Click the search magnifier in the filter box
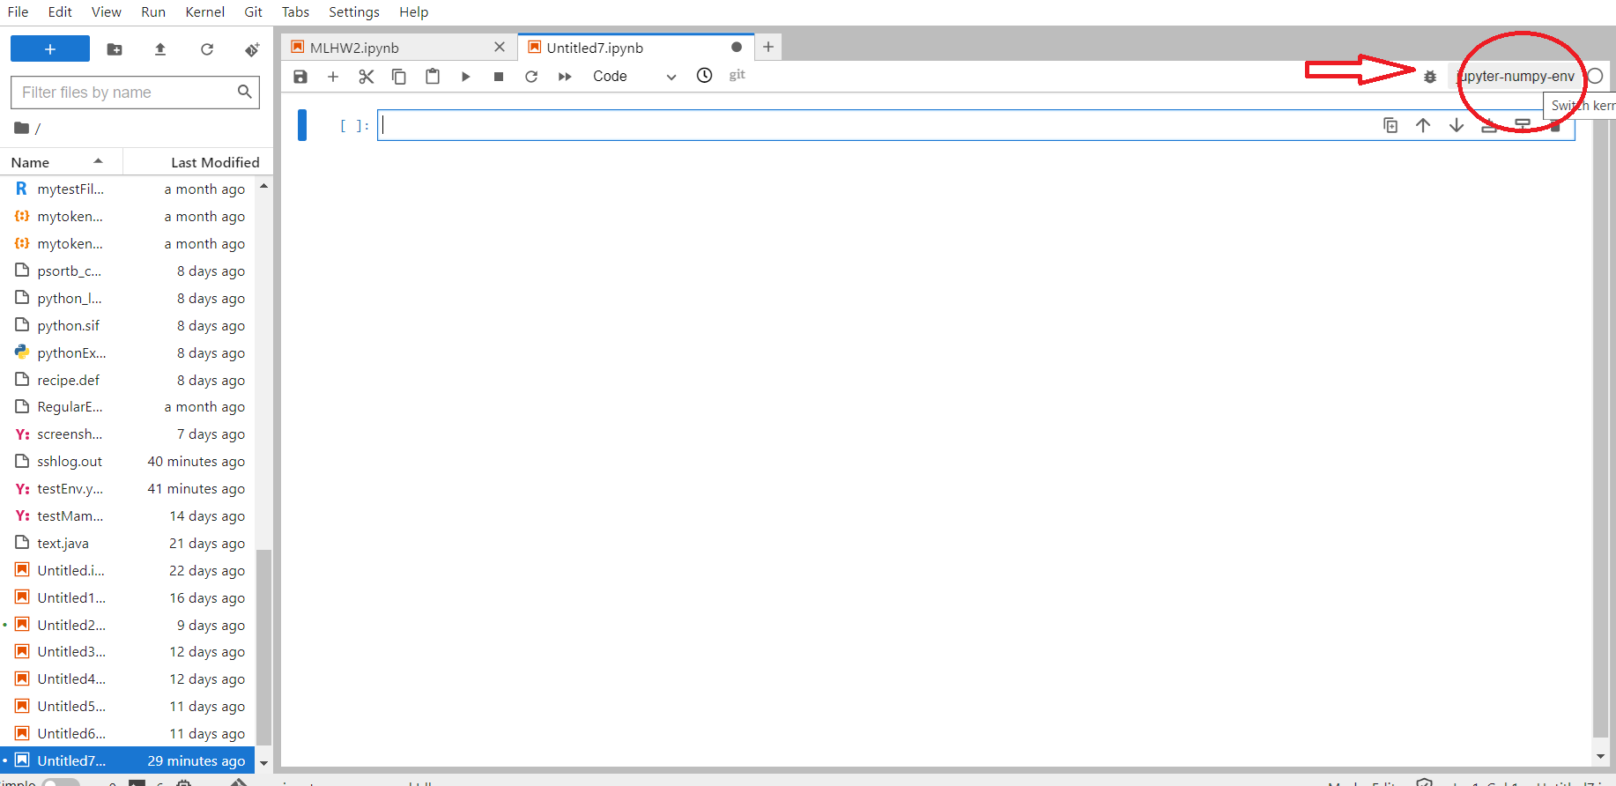The width and height of the screenshot is (1616, 786). (245, 92)
